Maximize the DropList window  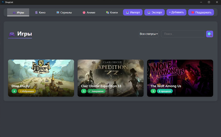pyautogui.click(x=209, y=2)
